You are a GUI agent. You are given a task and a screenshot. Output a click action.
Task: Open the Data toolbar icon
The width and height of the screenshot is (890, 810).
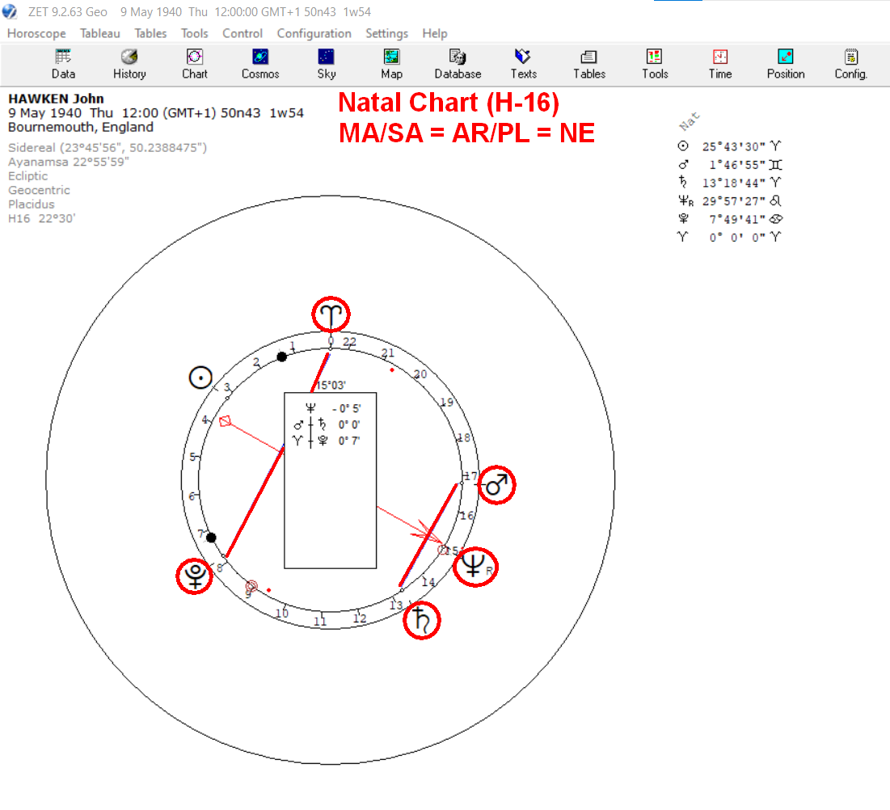click(x=63, y=64)
